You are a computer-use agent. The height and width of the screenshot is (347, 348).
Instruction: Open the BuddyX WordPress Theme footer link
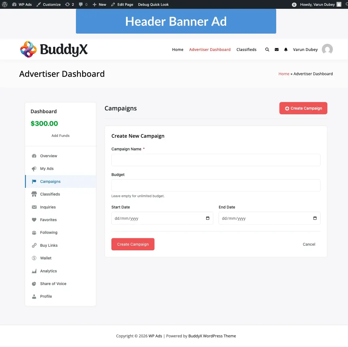[212, 336]
